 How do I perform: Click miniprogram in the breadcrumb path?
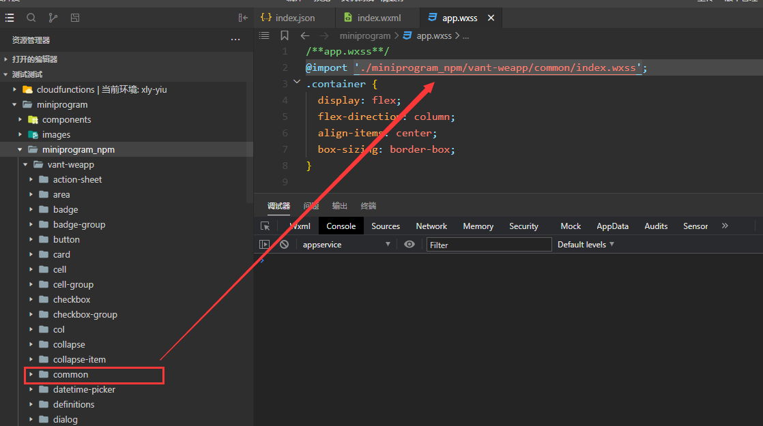click(364, 35)
